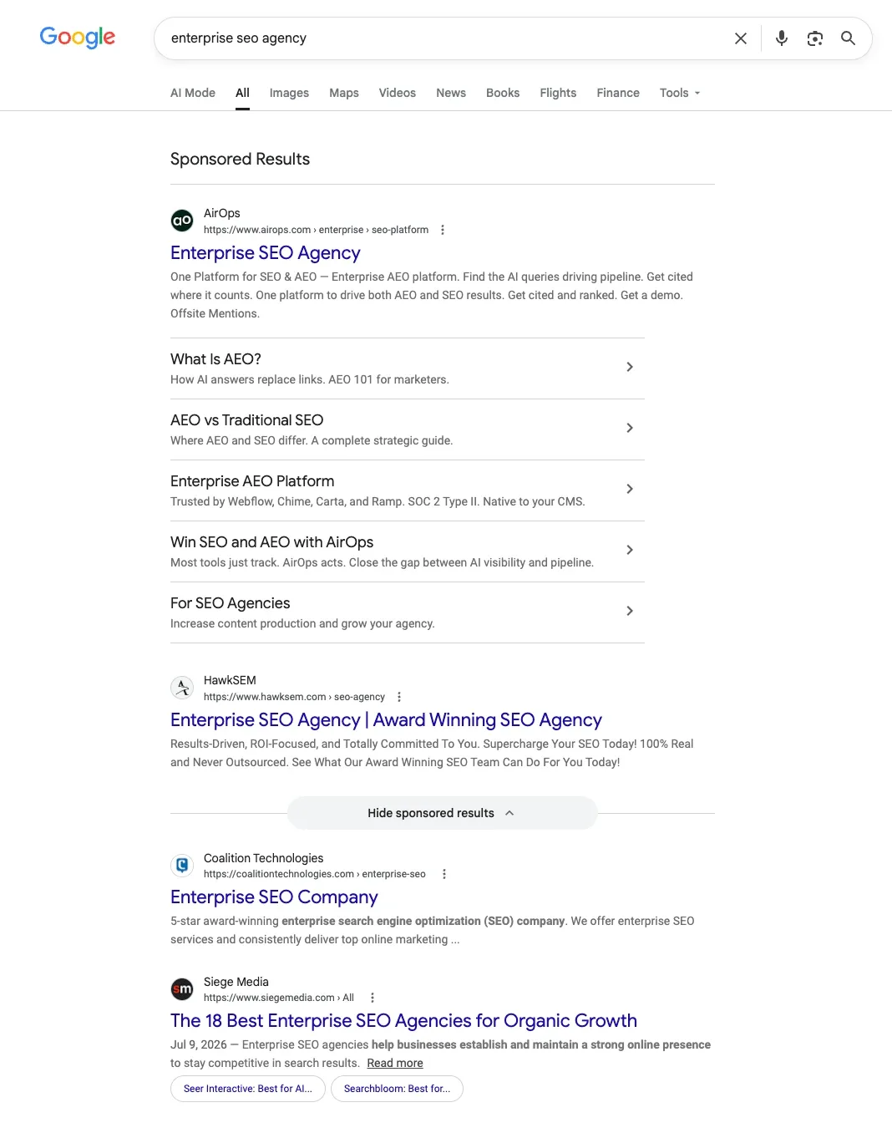Open search by image camera icon
The height and width of the screenshot is (1133, 892).
pos(815,38)
